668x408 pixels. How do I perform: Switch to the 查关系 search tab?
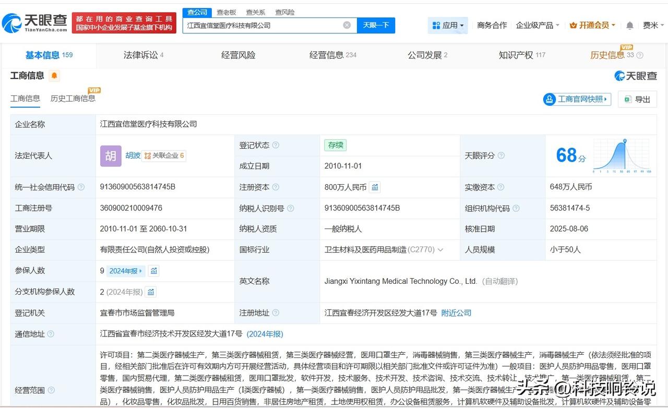(256, 12)
